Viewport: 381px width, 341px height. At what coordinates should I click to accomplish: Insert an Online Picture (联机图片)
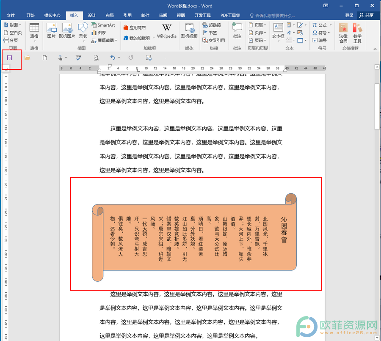tap(67, 30)
